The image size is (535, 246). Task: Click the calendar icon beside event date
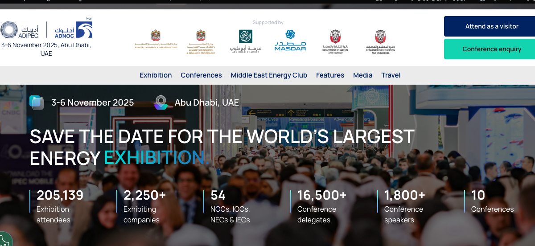(37, 102)
